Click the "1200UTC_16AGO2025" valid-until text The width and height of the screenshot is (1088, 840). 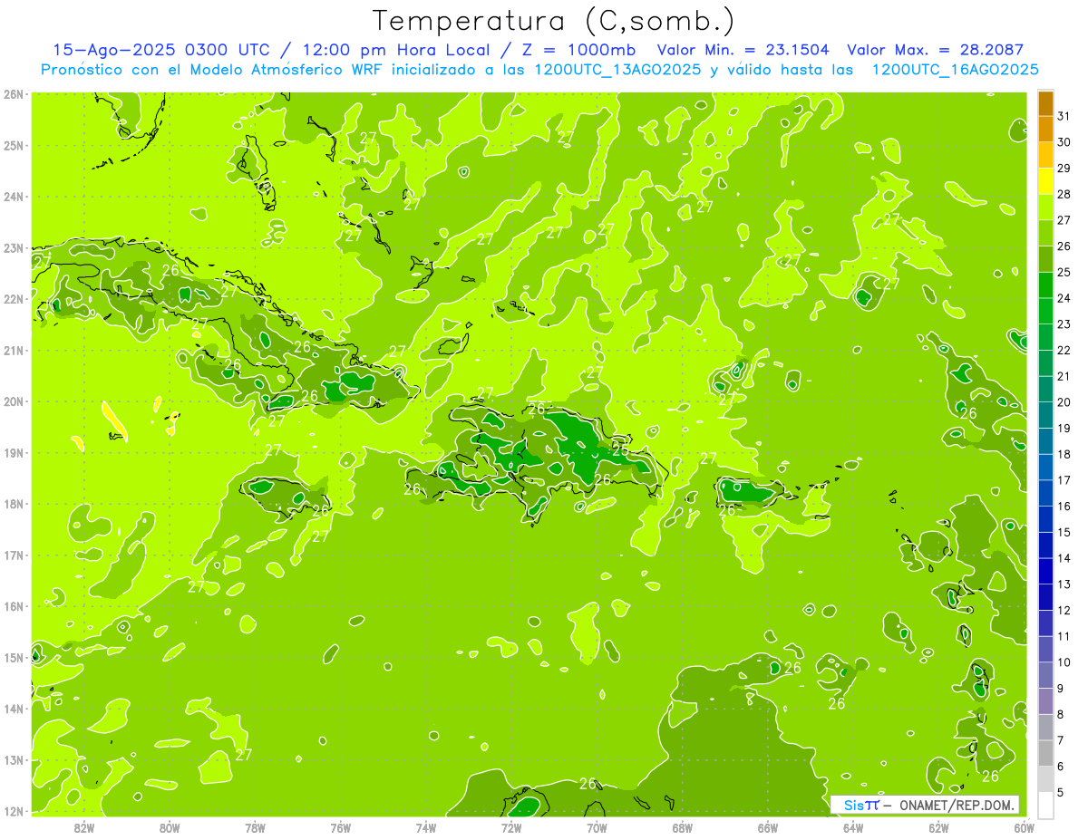[955, 69]
